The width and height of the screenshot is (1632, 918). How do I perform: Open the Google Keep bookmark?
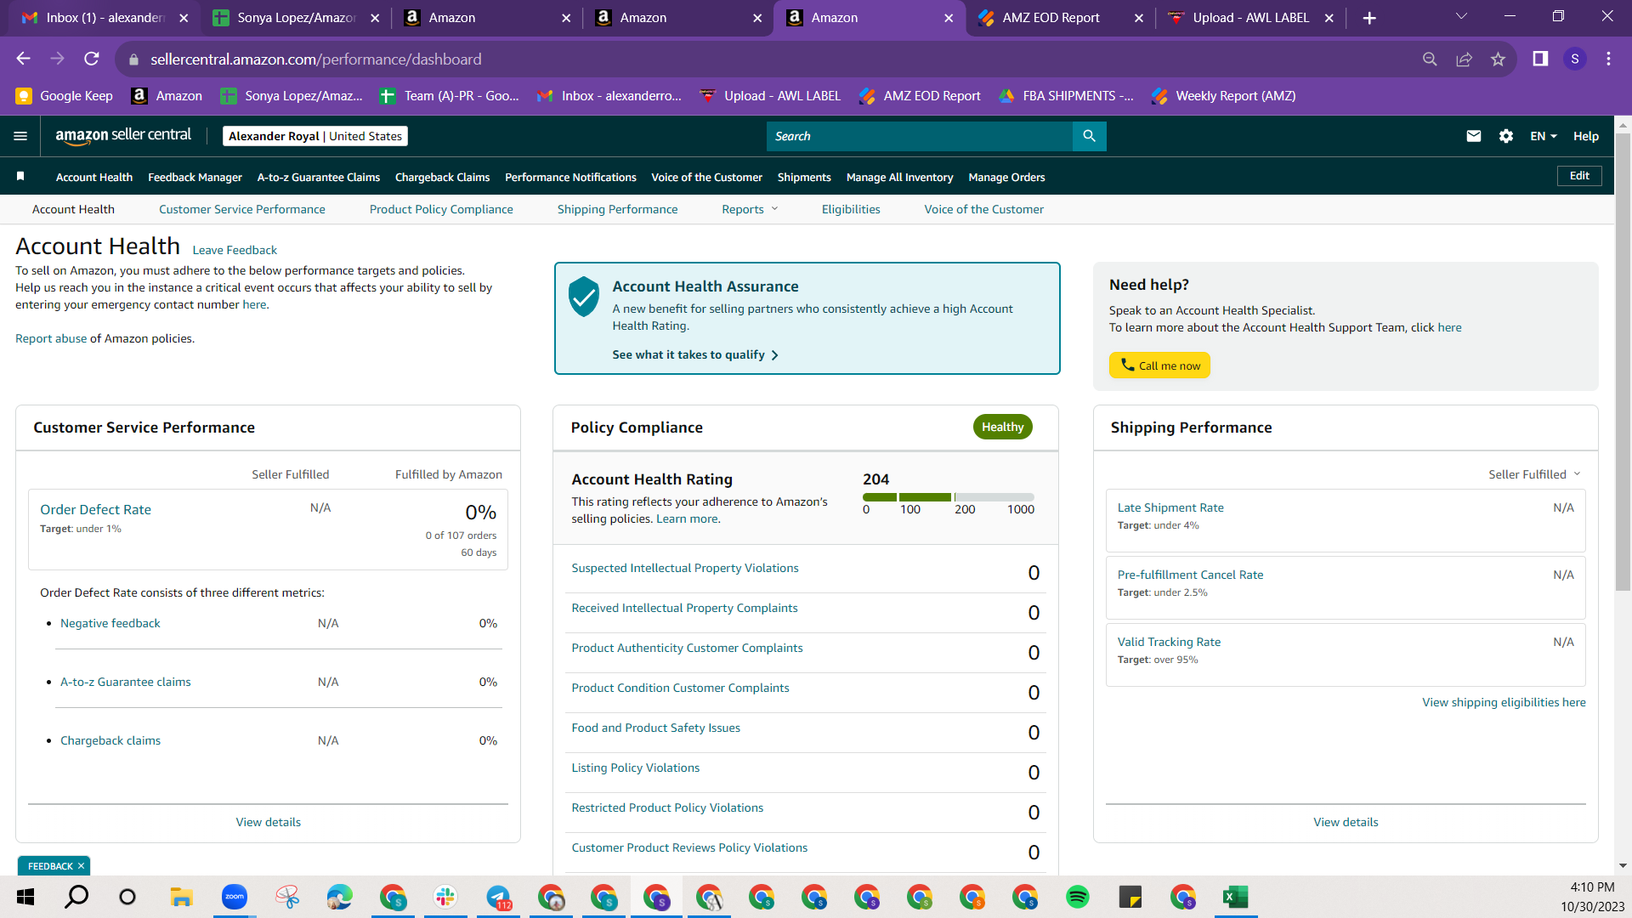click(65, 96)
